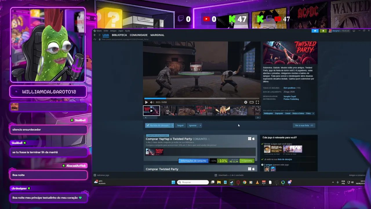Viewport: 371px width, 209px height.
Task: Open Steam notifications bell
Action: tap(323, 31)
